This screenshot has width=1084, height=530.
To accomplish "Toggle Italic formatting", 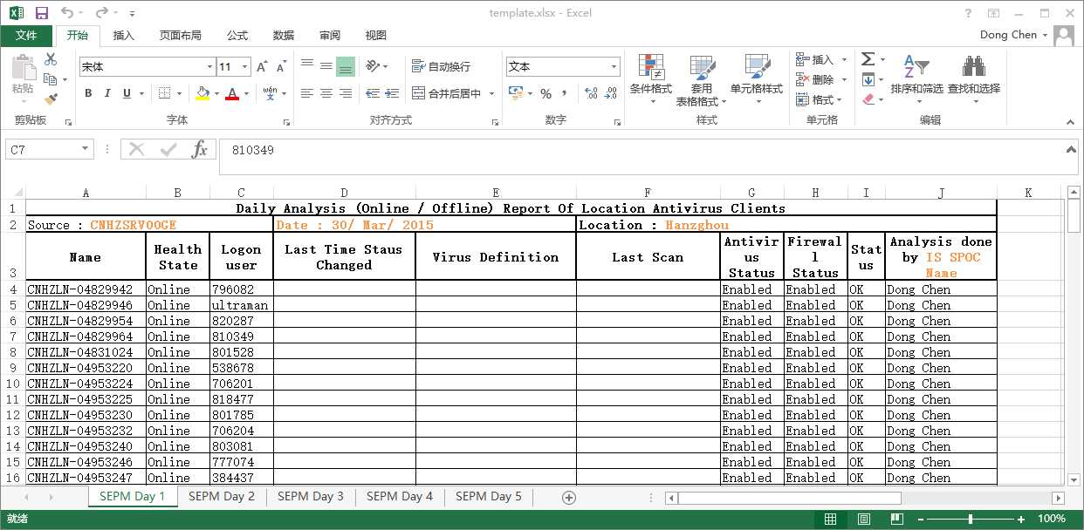I will point(107,93).
